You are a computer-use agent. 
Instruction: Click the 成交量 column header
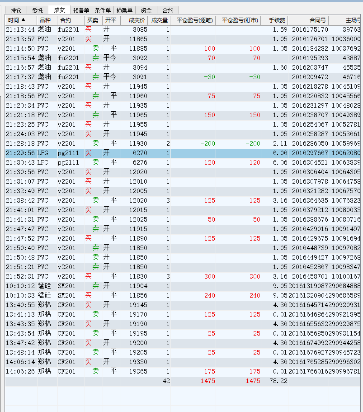(159, 20)
